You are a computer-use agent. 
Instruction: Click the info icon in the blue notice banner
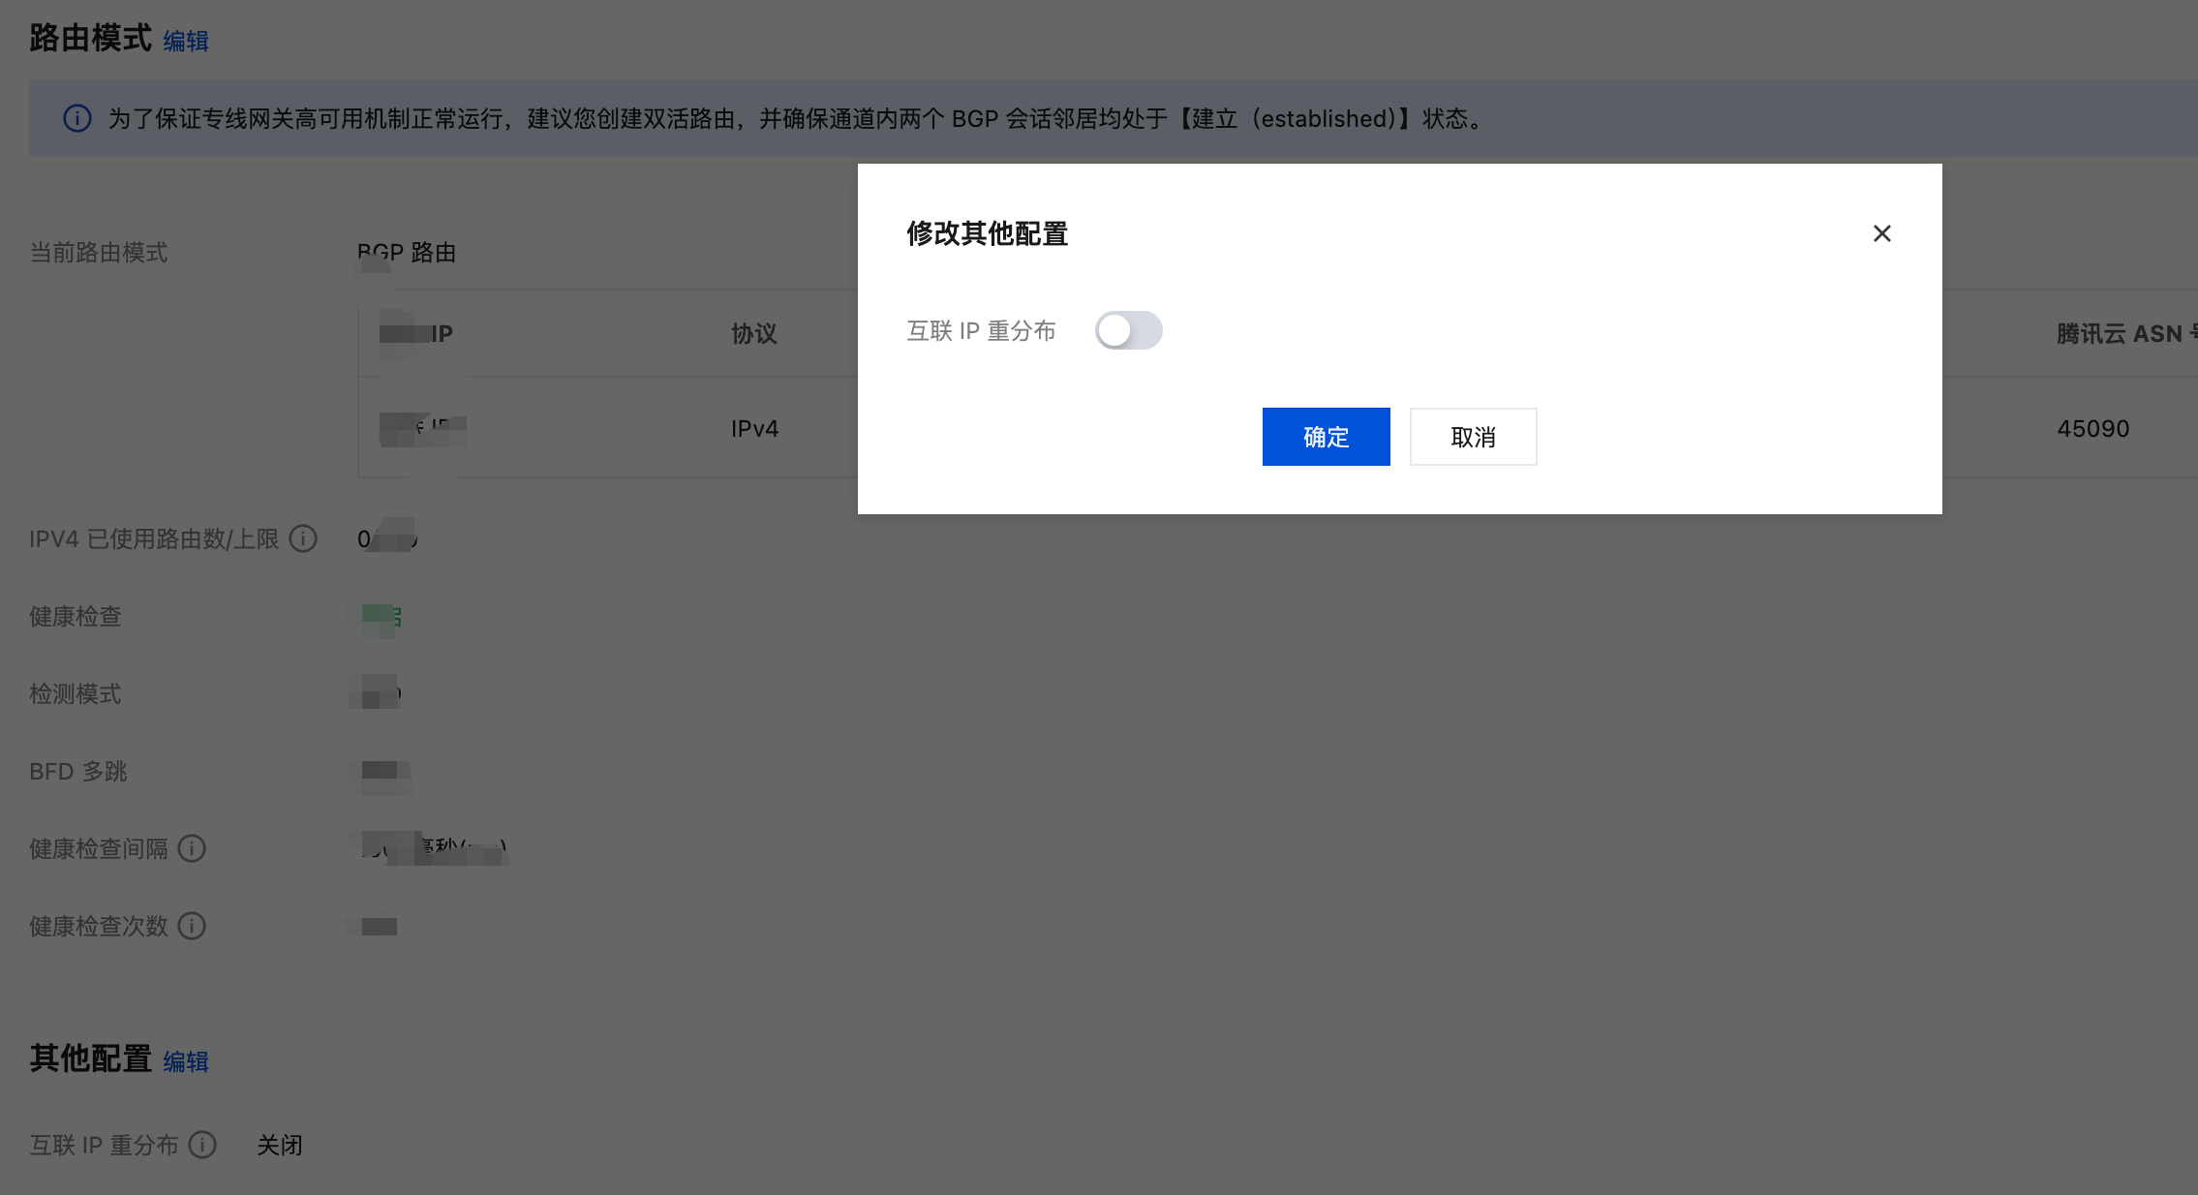point(77,118)
